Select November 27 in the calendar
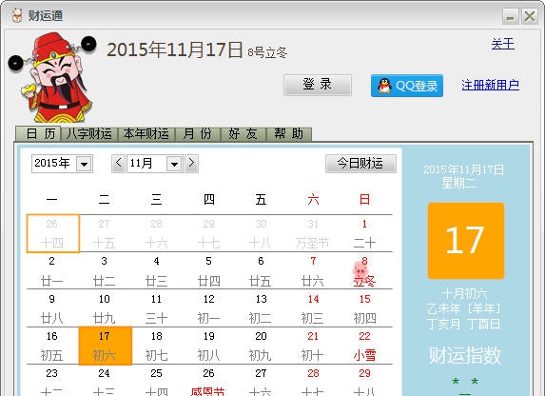This screenshot has height=396, width=545. (261, 381)
